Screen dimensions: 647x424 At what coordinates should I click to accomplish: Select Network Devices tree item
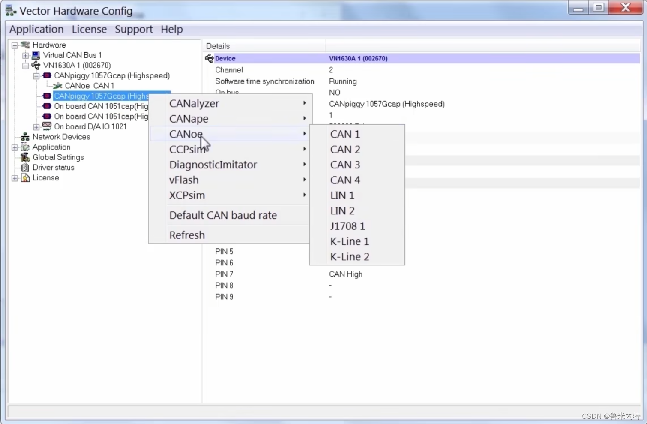[x=61, y=137]
